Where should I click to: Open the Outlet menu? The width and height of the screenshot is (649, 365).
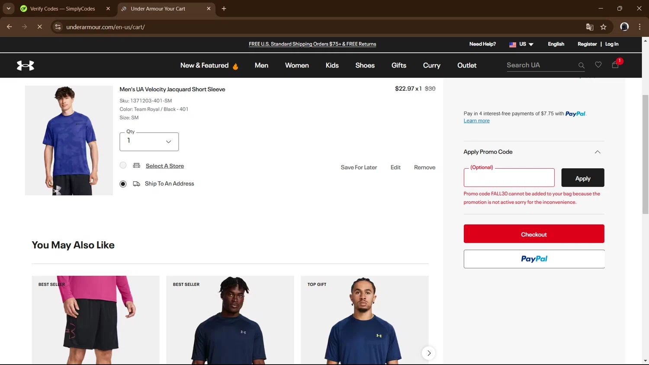467,65
